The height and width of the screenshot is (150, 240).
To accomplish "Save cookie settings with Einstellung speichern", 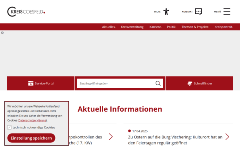I will 31,138.
